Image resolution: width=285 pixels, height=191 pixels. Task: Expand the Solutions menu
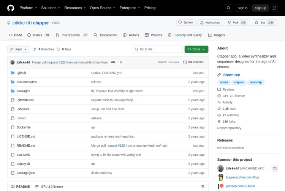click(51, 8)
